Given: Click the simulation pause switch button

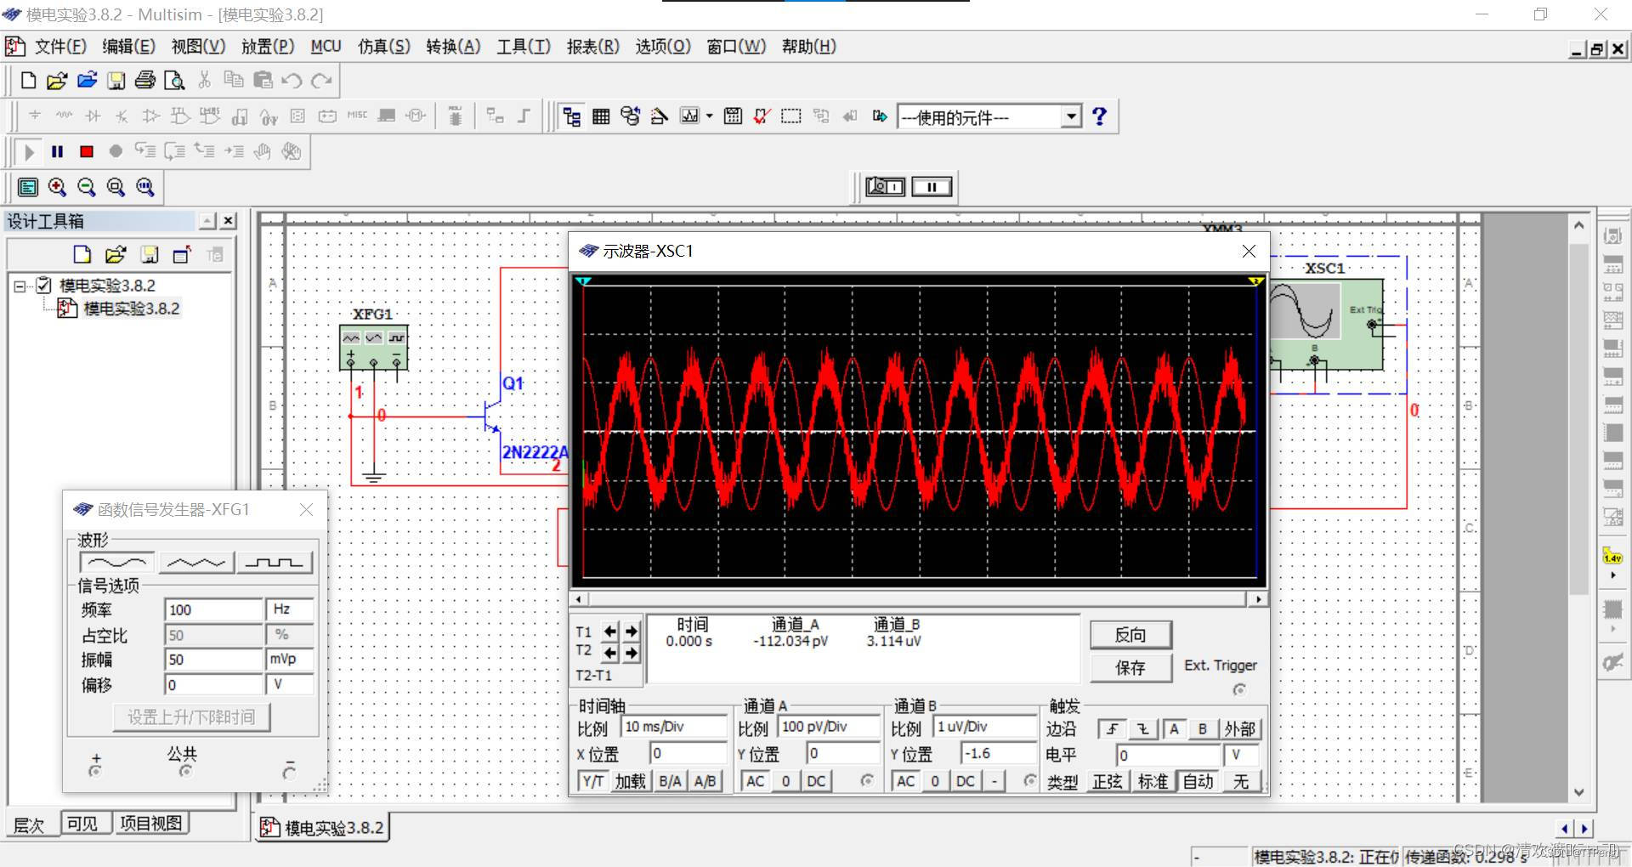Looking at the screenshot, I should [x=932, y=186].
